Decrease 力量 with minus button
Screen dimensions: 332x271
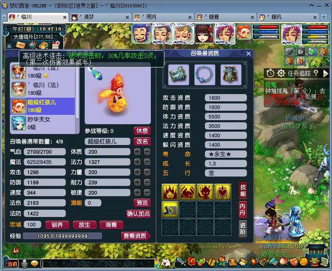tap(147, 172)
